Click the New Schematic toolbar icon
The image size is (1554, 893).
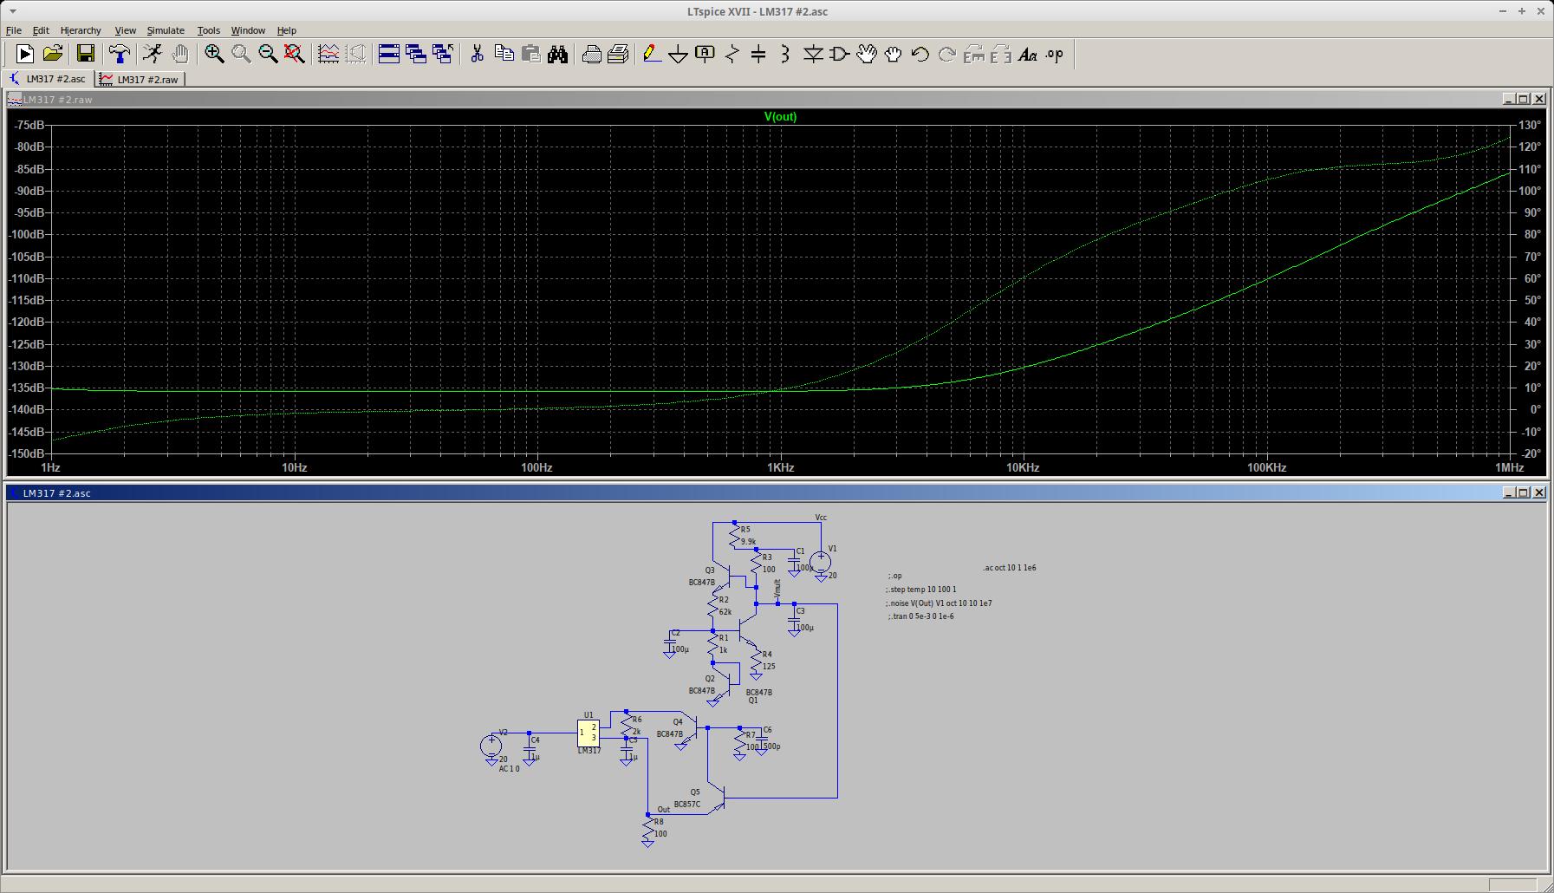25,54
